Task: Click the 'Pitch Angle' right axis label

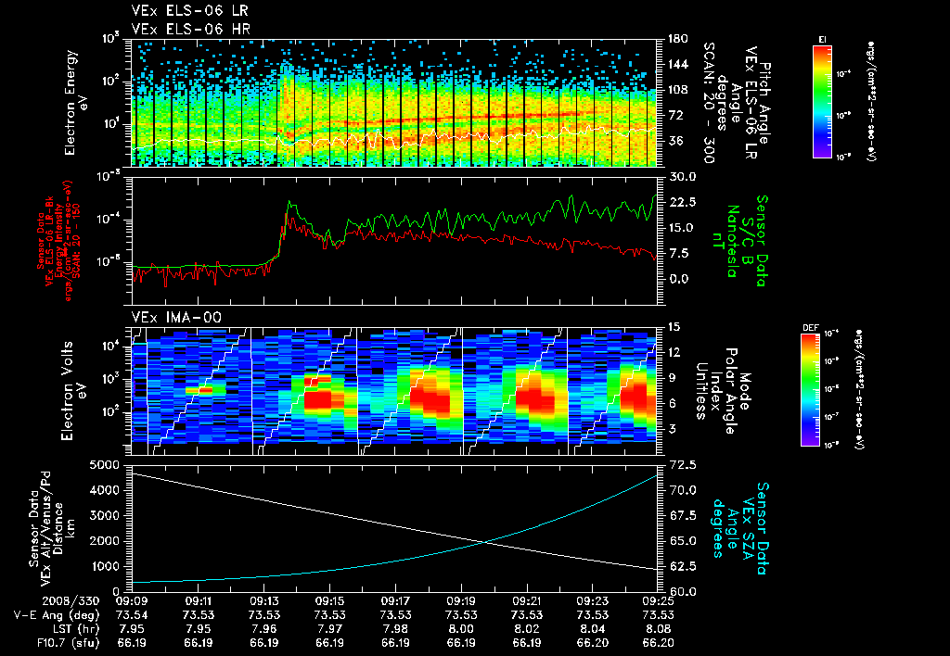Action: pos(764,103)
